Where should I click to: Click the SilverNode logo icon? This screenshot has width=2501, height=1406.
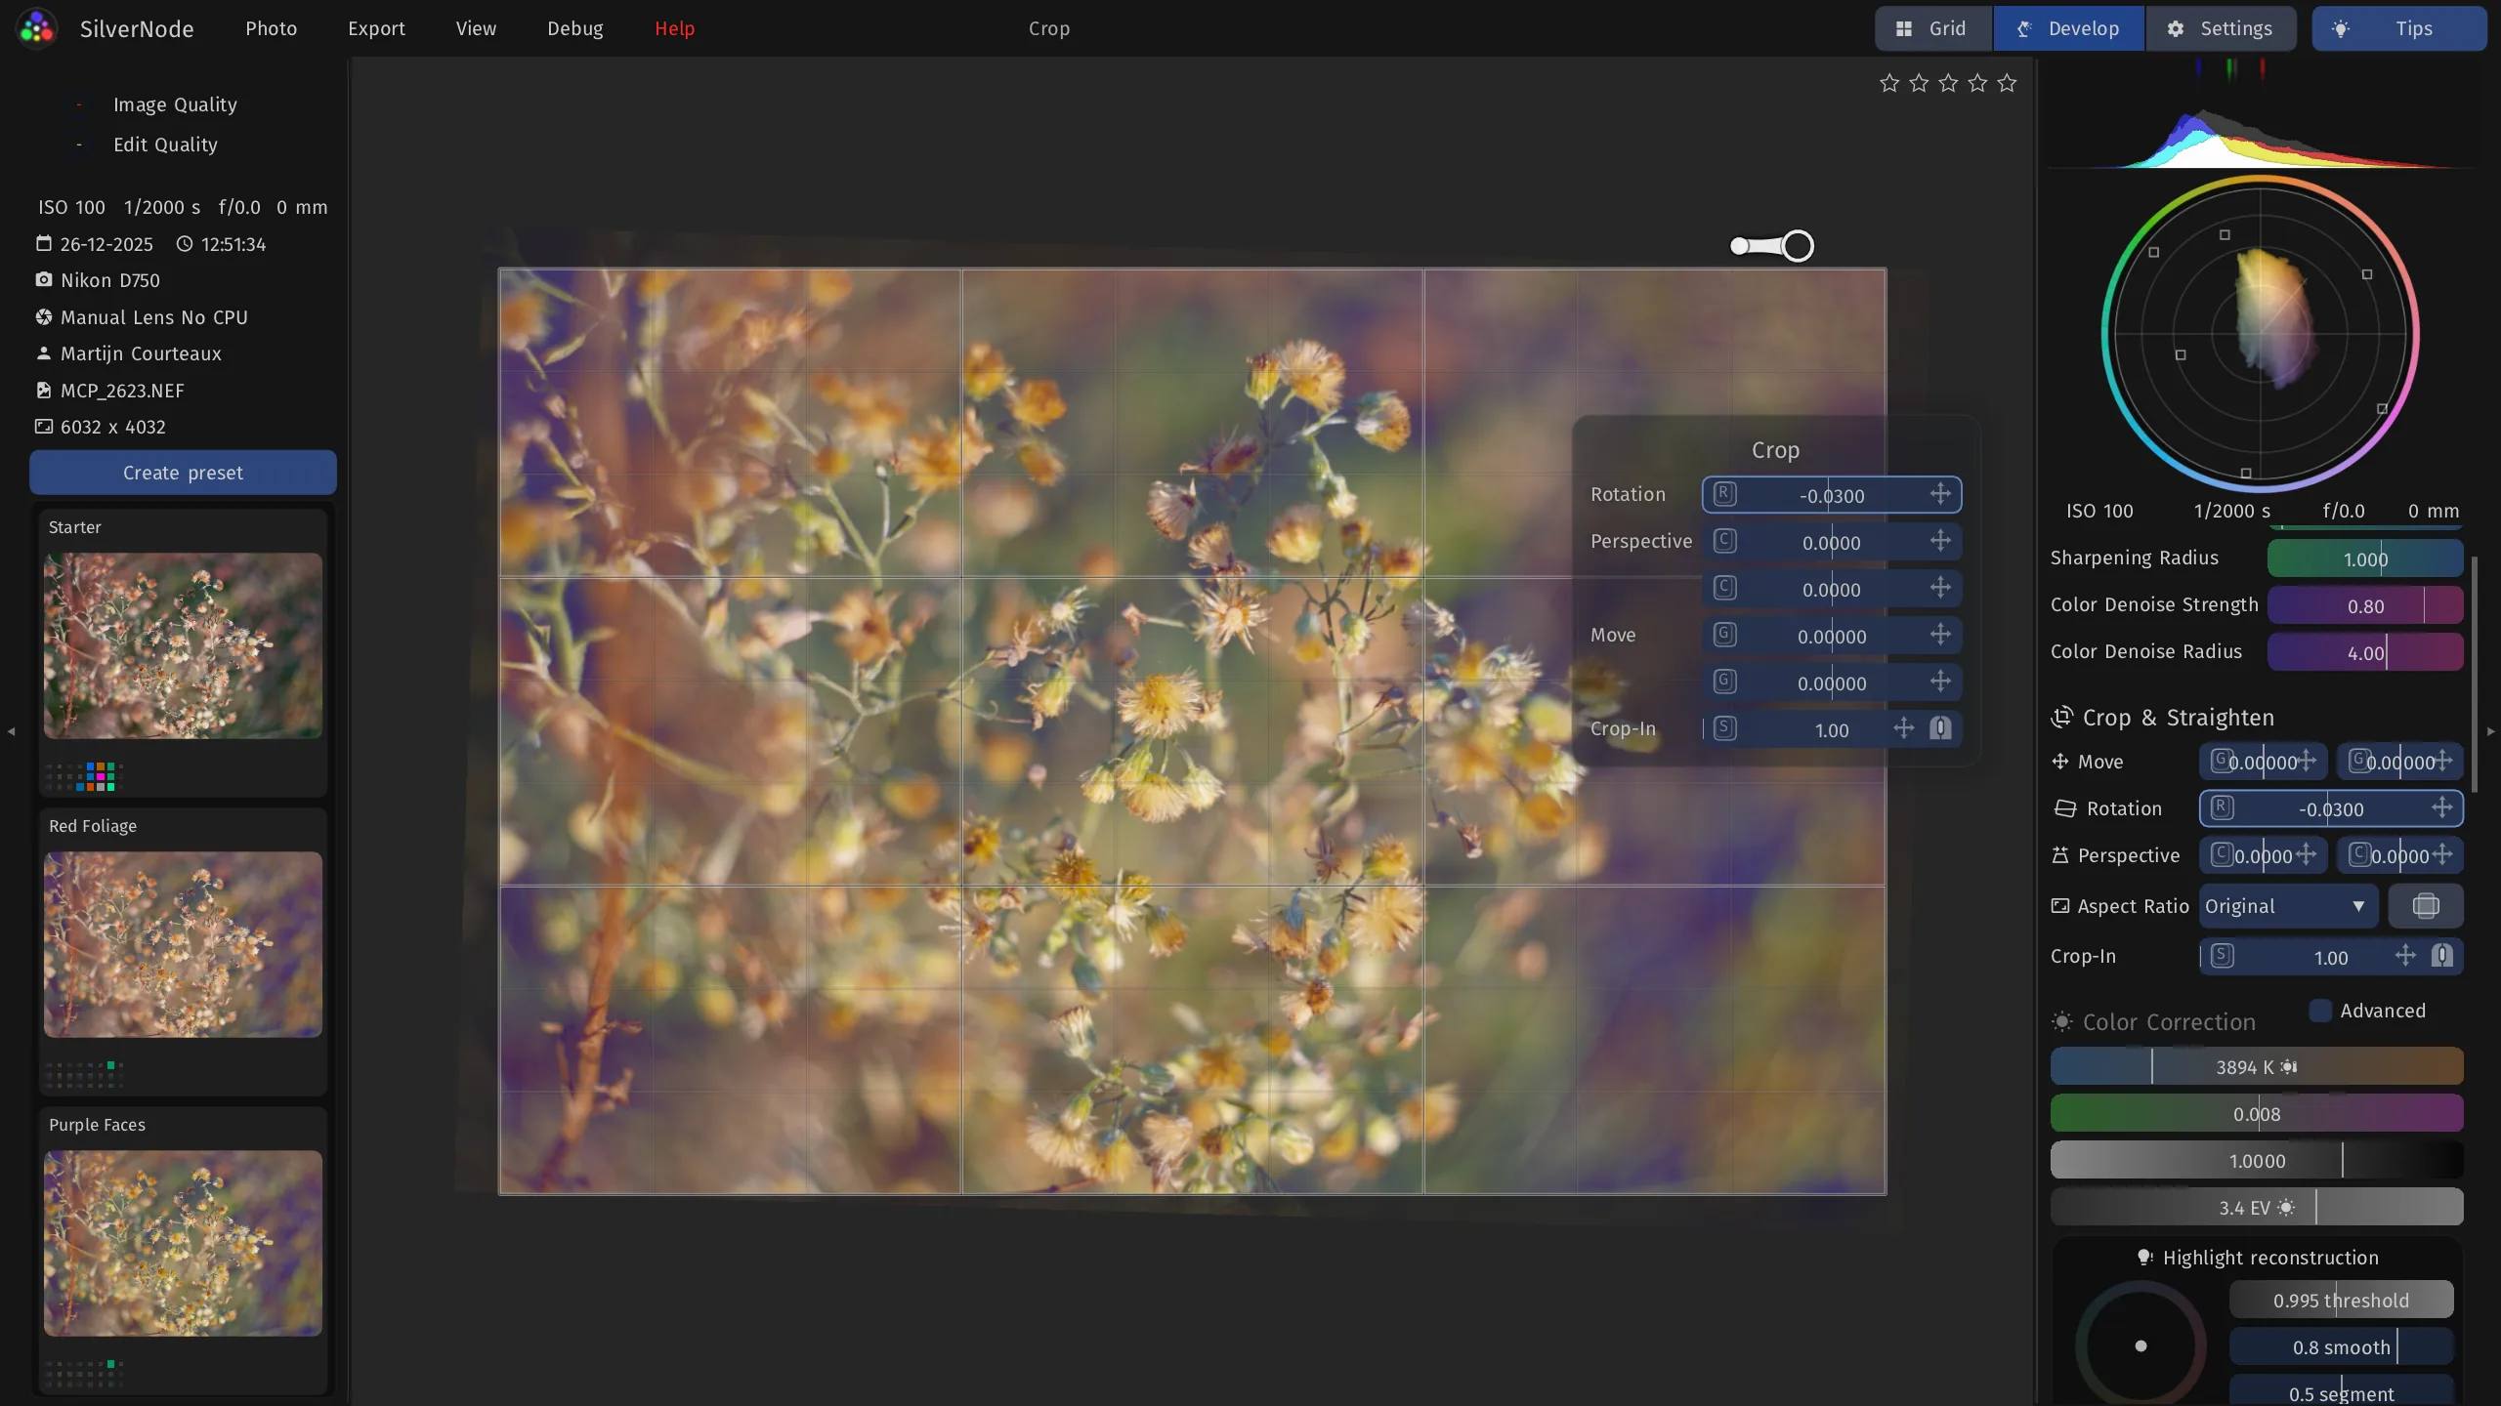[x=37, y=28]
